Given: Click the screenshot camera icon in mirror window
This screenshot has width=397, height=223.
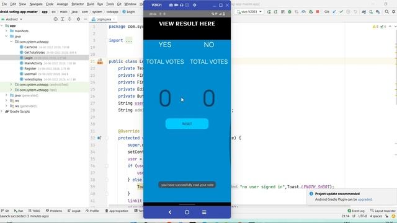Looking at the screenshot, I should pos(171,5).
